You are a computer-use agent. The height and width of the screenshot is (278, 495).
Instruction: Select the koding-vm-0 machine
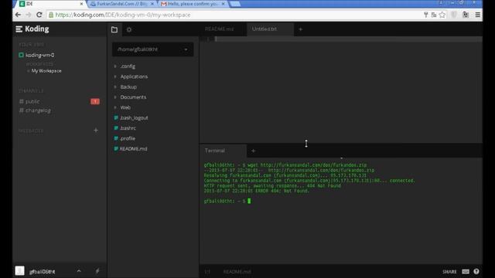click(39, 55)
